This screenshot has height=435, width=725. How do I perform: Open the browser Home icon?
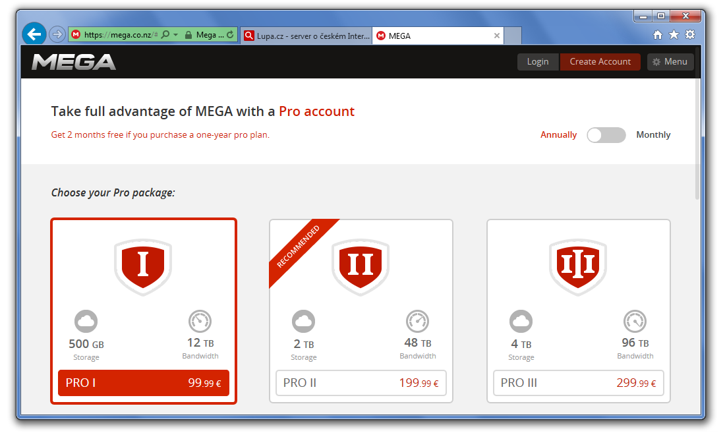657,35
